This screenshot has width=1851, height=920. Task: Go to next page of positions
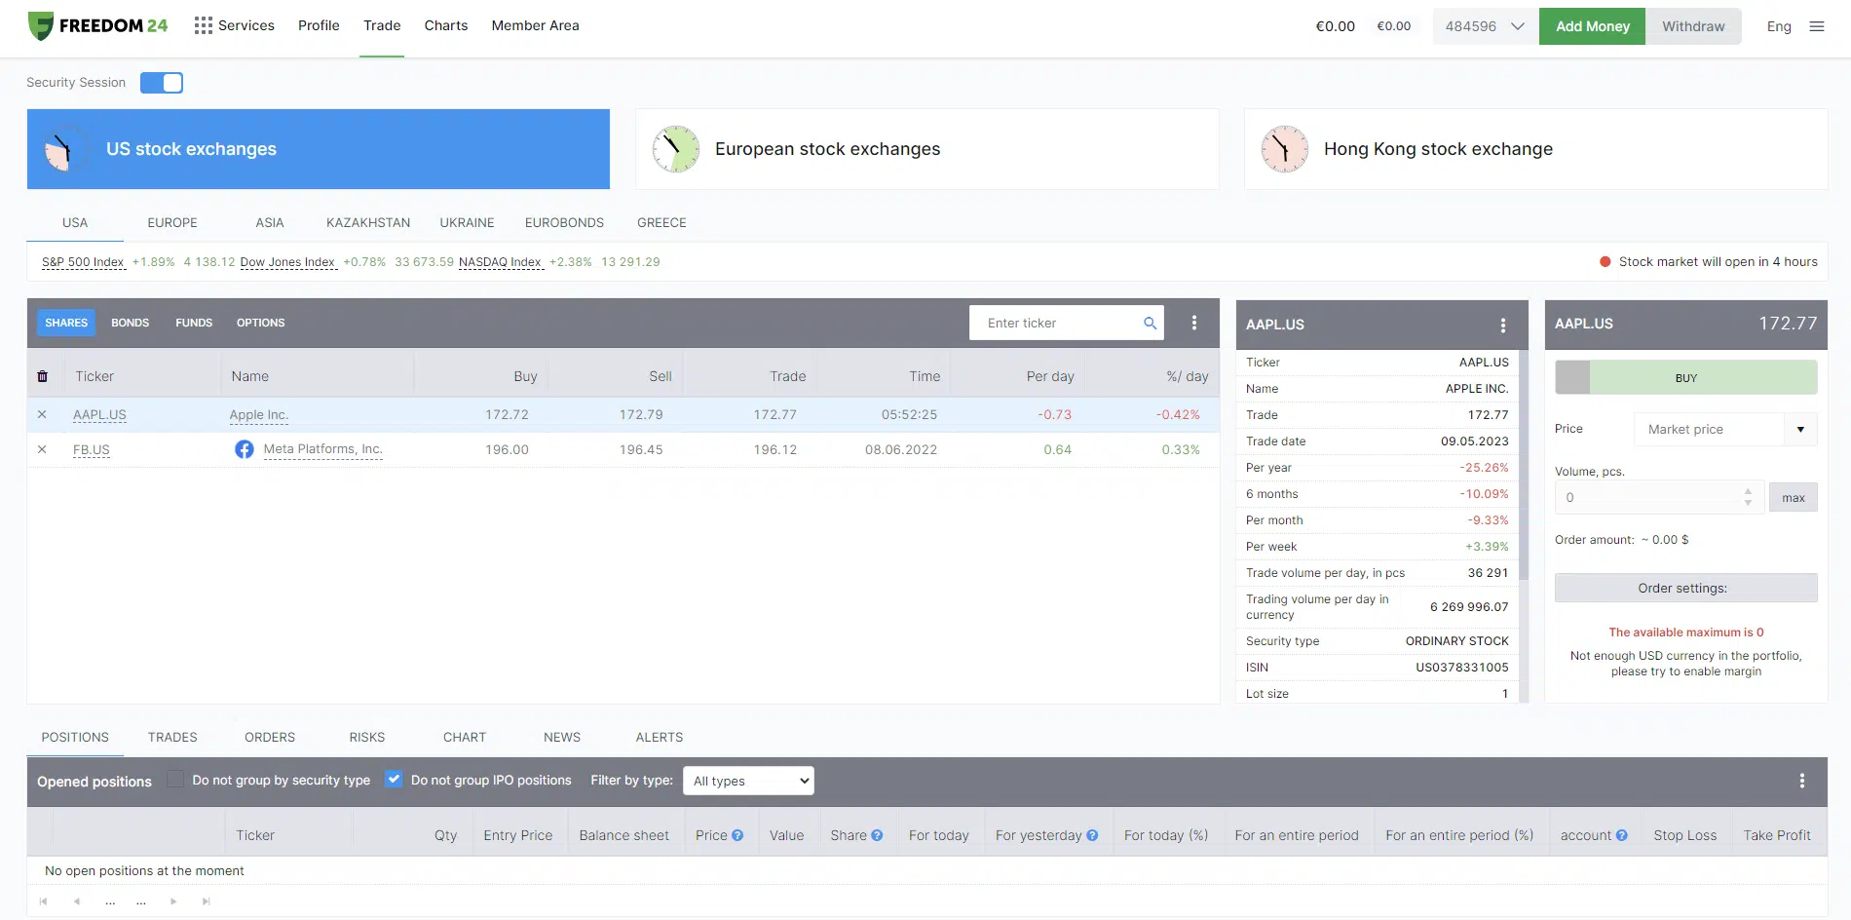(x=173, y=901)
